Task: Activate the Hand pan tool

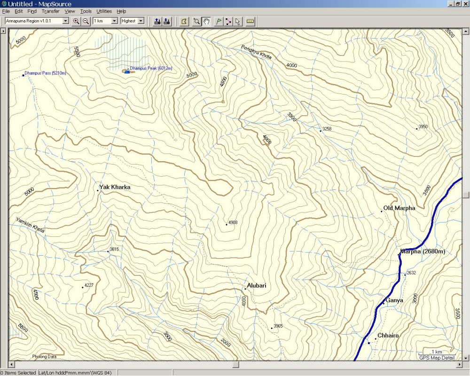Action: pyautogui.click(x=206, y=21)
